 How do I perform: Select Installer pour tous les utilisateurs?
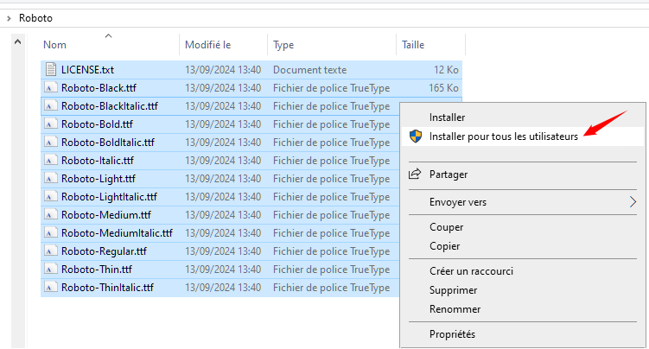[503, 136]
